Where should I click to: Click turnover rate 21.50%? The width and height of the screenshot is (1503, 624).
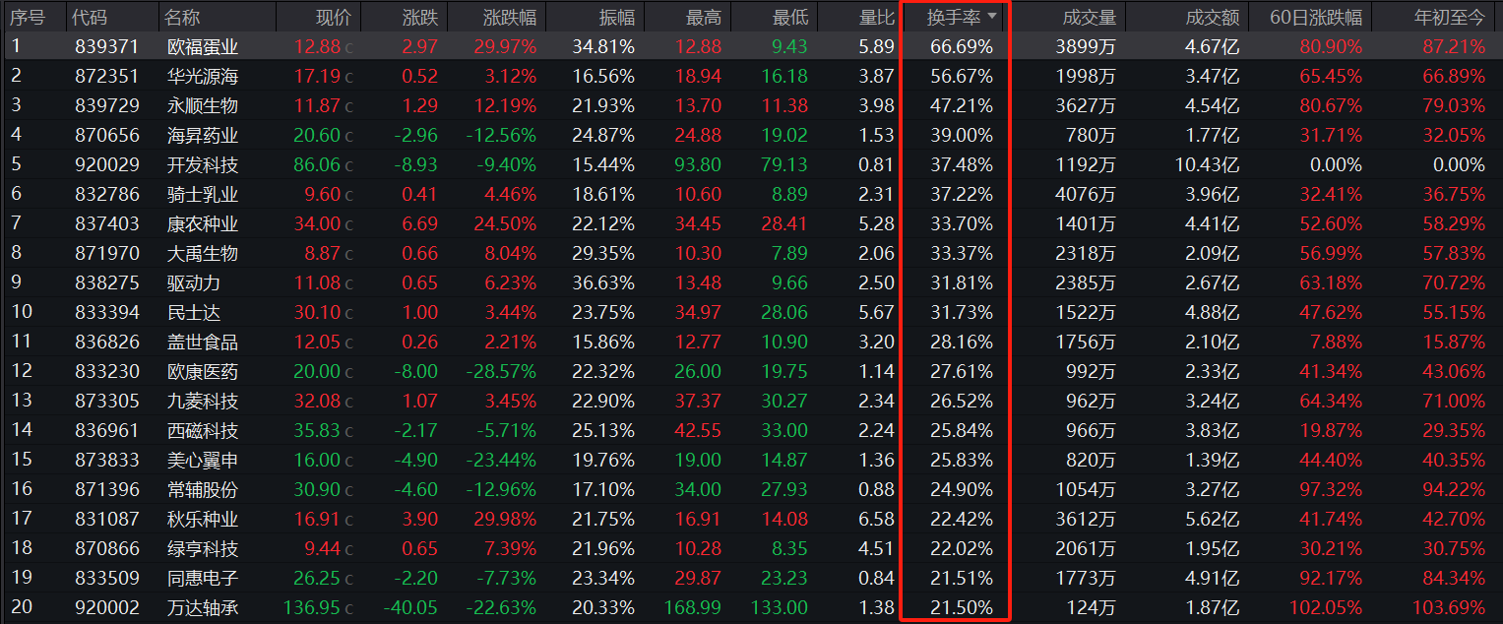962,607
